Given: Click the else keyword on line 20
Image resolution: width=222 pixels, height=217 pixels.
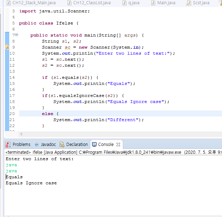Looking at the screenshot, I should pyautogui.click(x=48, y=114).
